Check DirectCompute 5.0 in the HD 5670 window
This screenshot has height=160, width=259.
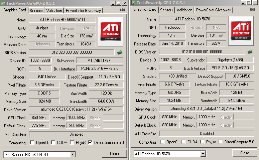click(x=221, y=142)
